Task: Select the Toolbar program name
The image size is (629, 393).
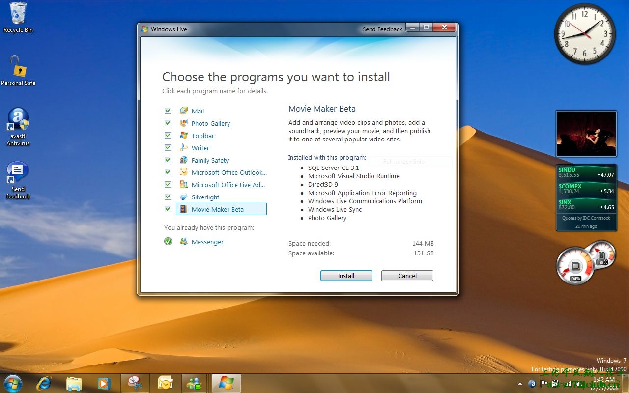Action: pyautogui.click(x=203, y=136)
